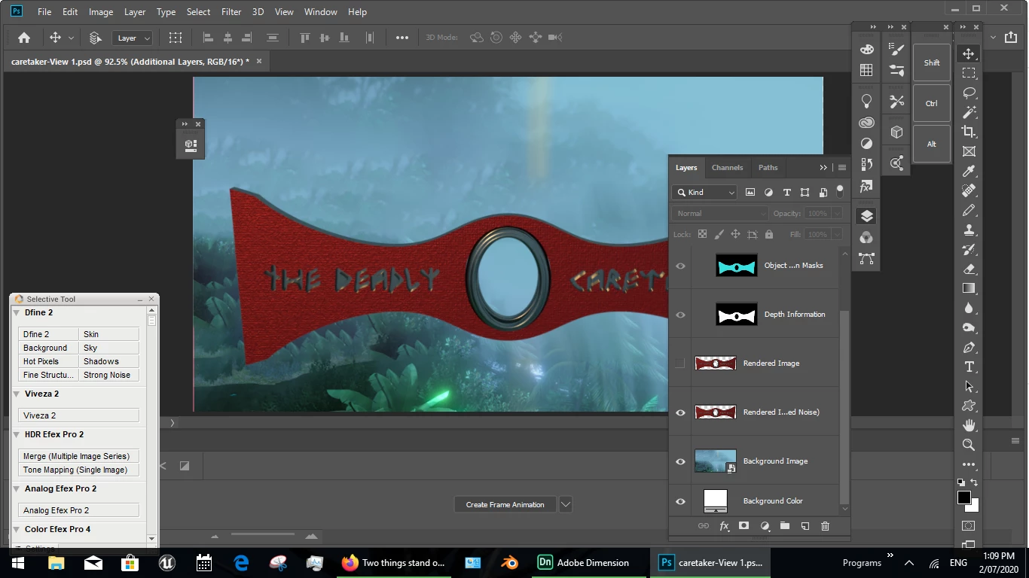Image resolution: width=1029 pixels, height=578 pixels.
Task: Click the Shift modifier key button
Action: pyautogui.click(x=932, y=62)
